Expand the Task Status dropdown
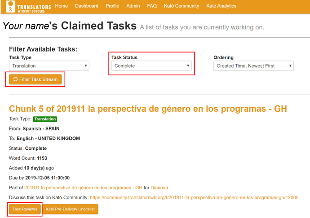 coord(151,66)
